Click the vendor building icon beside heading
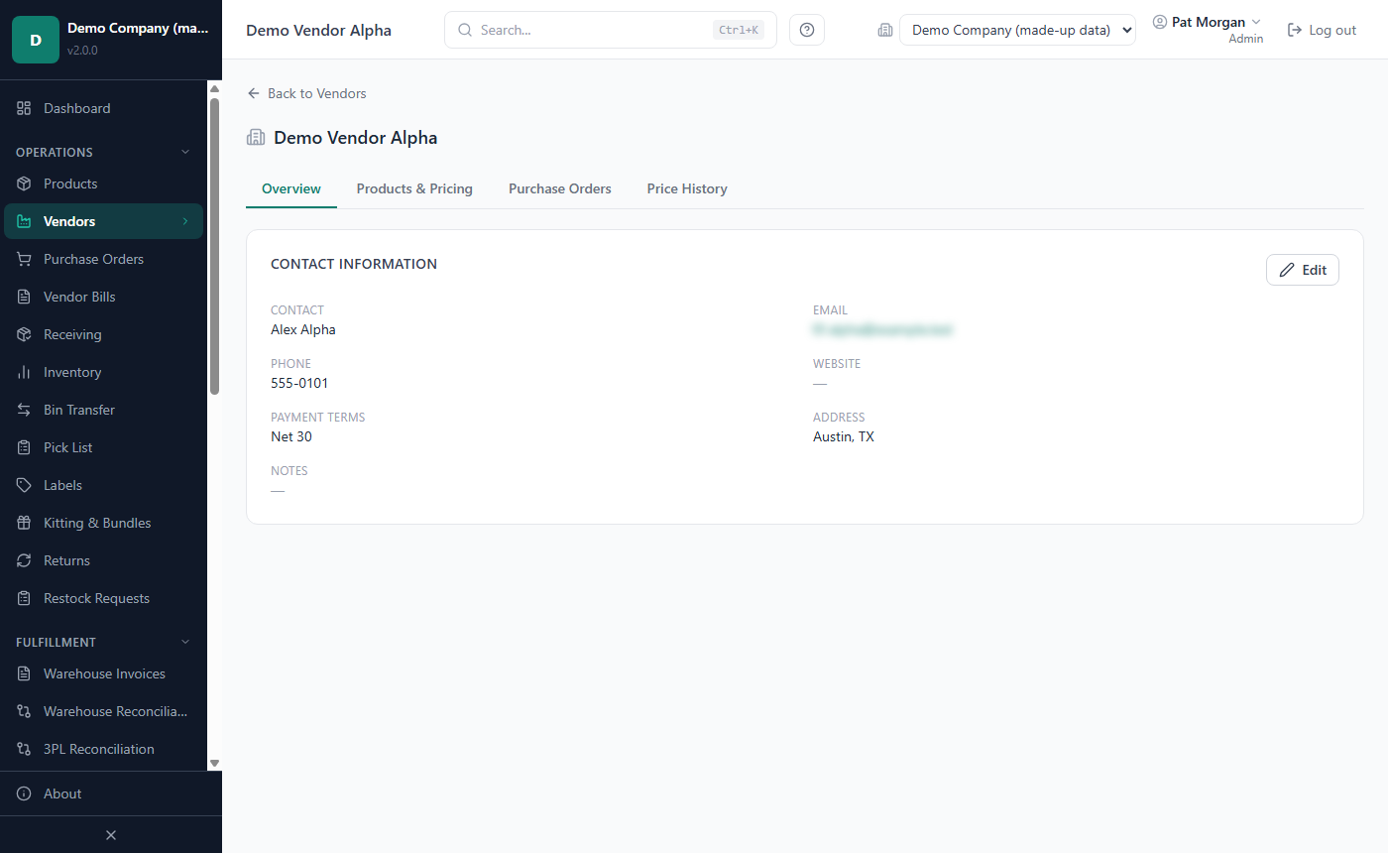Viewport: 1388px width, 853px height. pyautogui.click(x=256, y=138)
